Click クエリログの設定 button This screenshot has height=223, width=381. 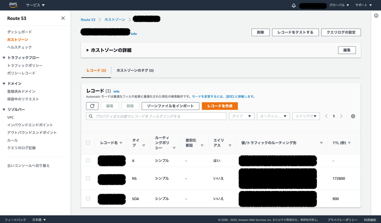(341, 32)
